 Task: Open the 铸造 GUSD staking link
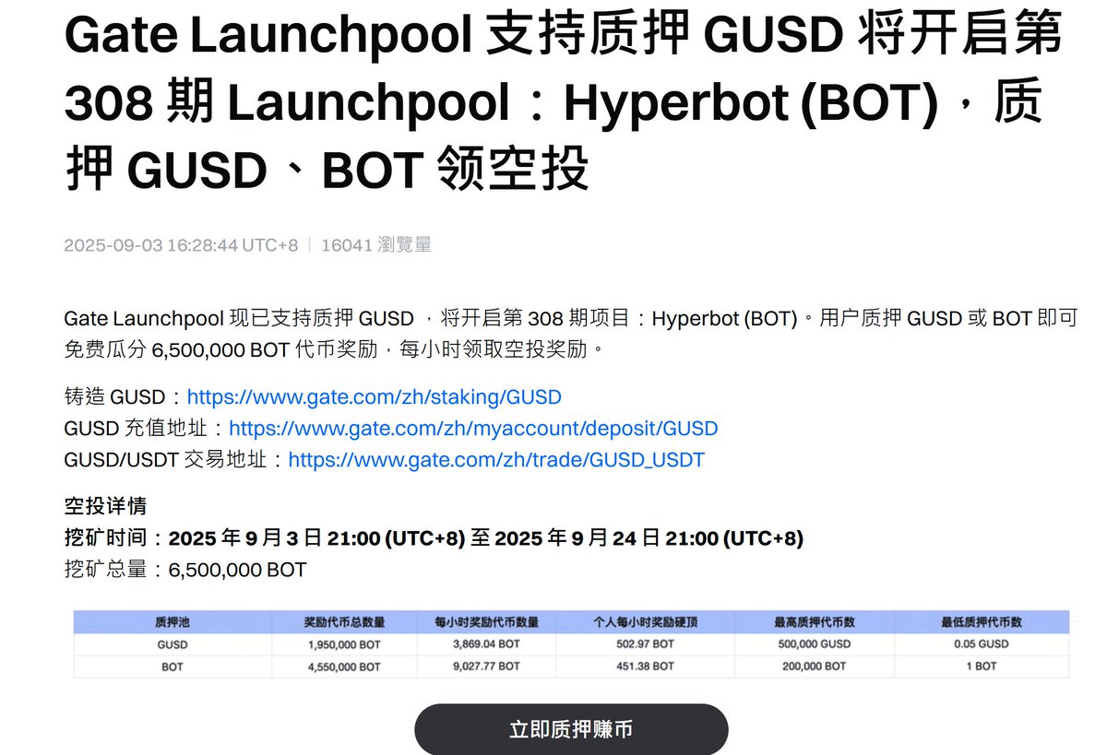(x=374, y=397)
